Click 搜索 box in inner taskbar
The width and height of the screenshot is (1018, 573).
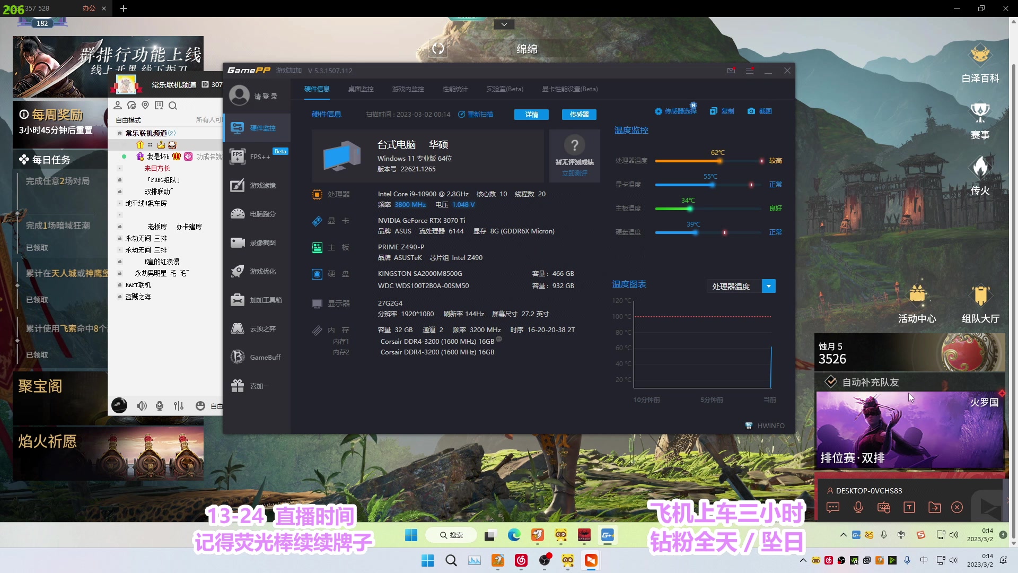coord(451,535)
